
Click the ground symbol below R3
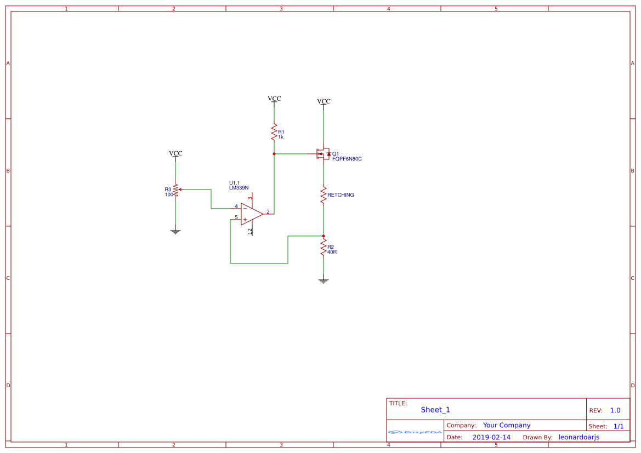175,231
